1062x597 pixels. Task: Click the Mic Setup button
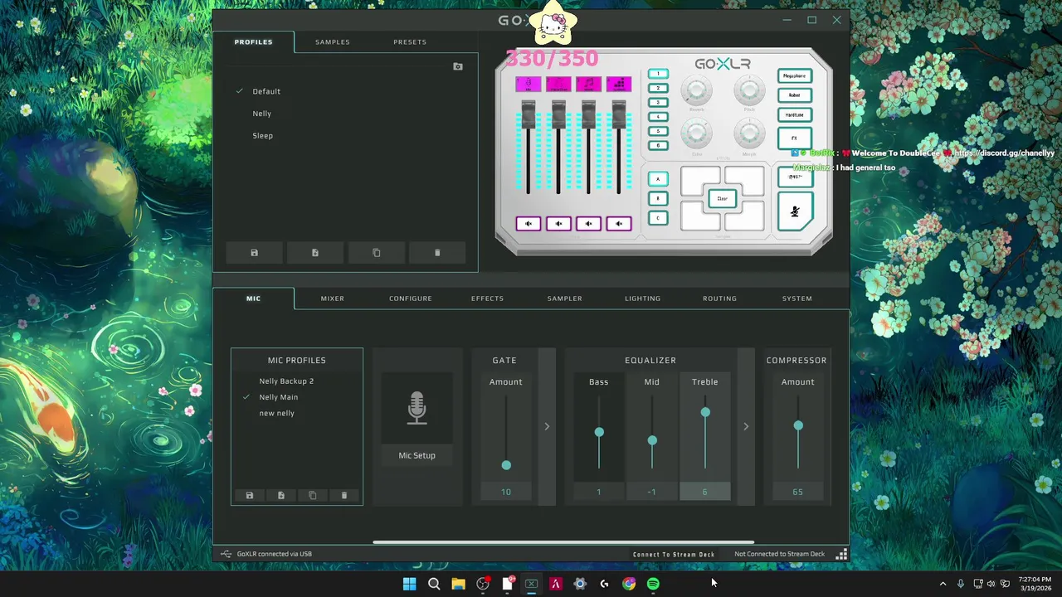(417, 455)
